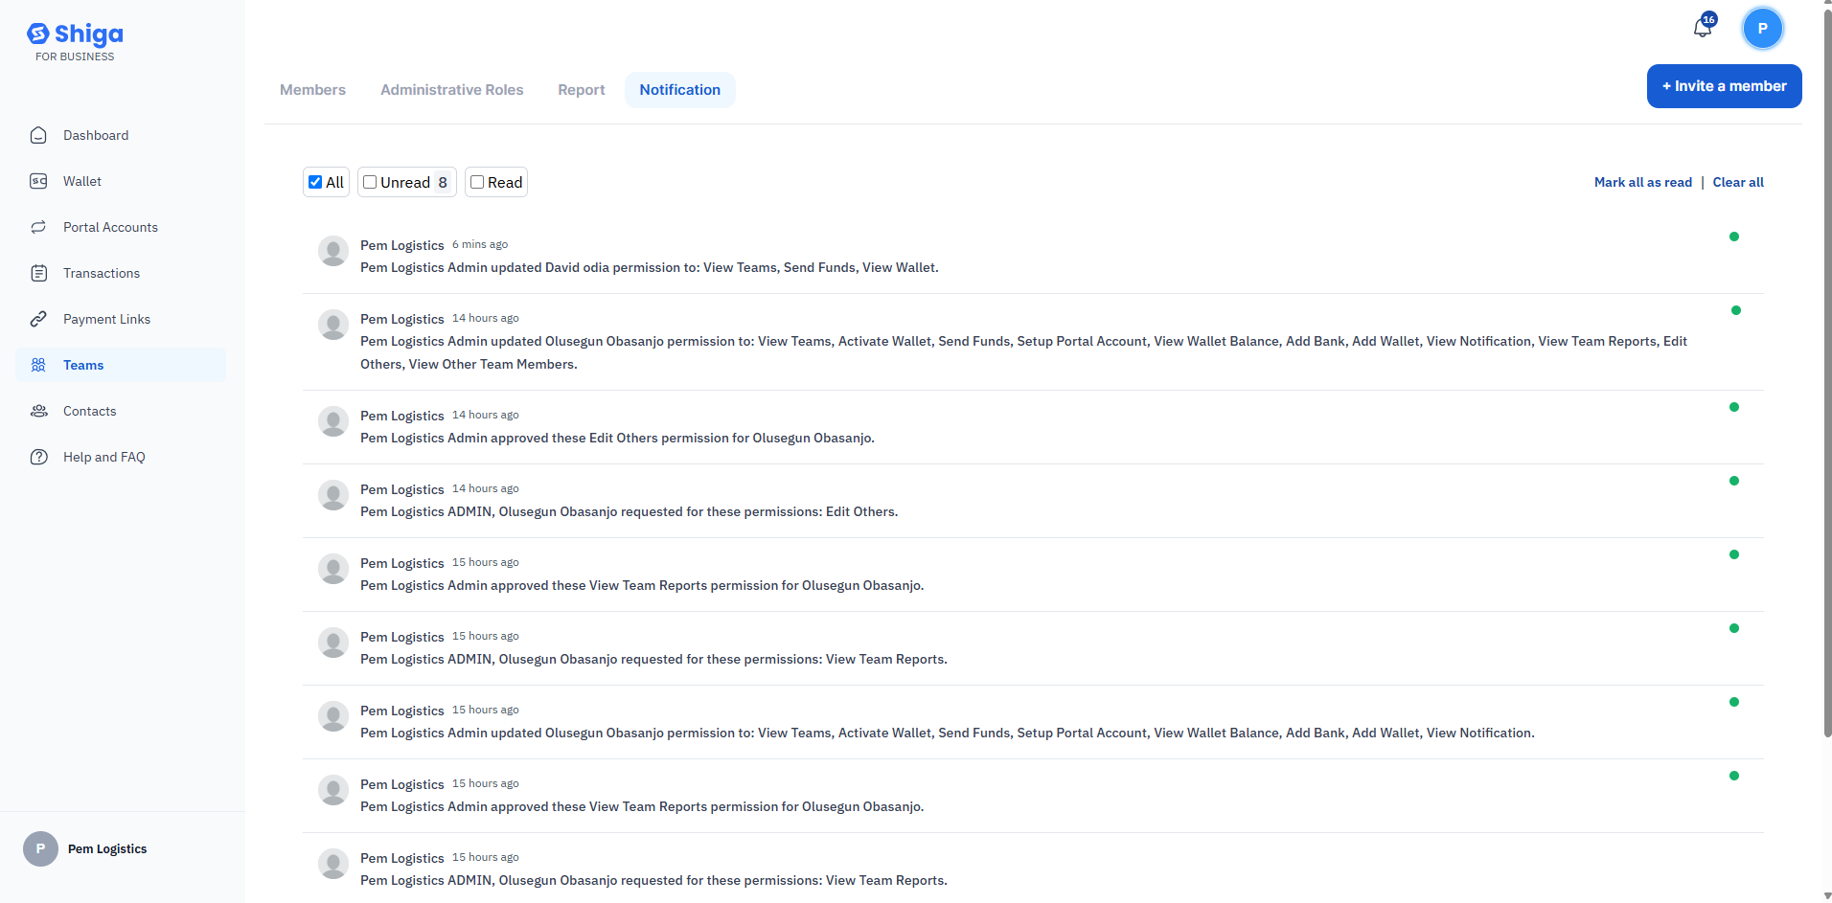This screenshot has height=903, width=1832.
Task: Click avatar of the 6 mins ago notification
Action: [333, 252]
